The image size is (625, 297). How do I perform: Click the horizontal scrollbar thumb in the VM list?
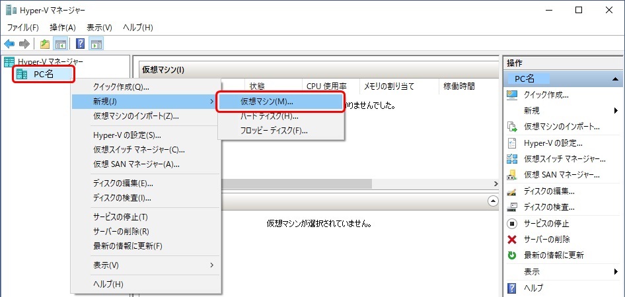[x=296, y=184]
